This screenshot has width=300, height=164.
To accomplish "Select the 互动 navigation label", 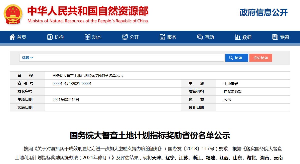I will click(x=209, y=37).
